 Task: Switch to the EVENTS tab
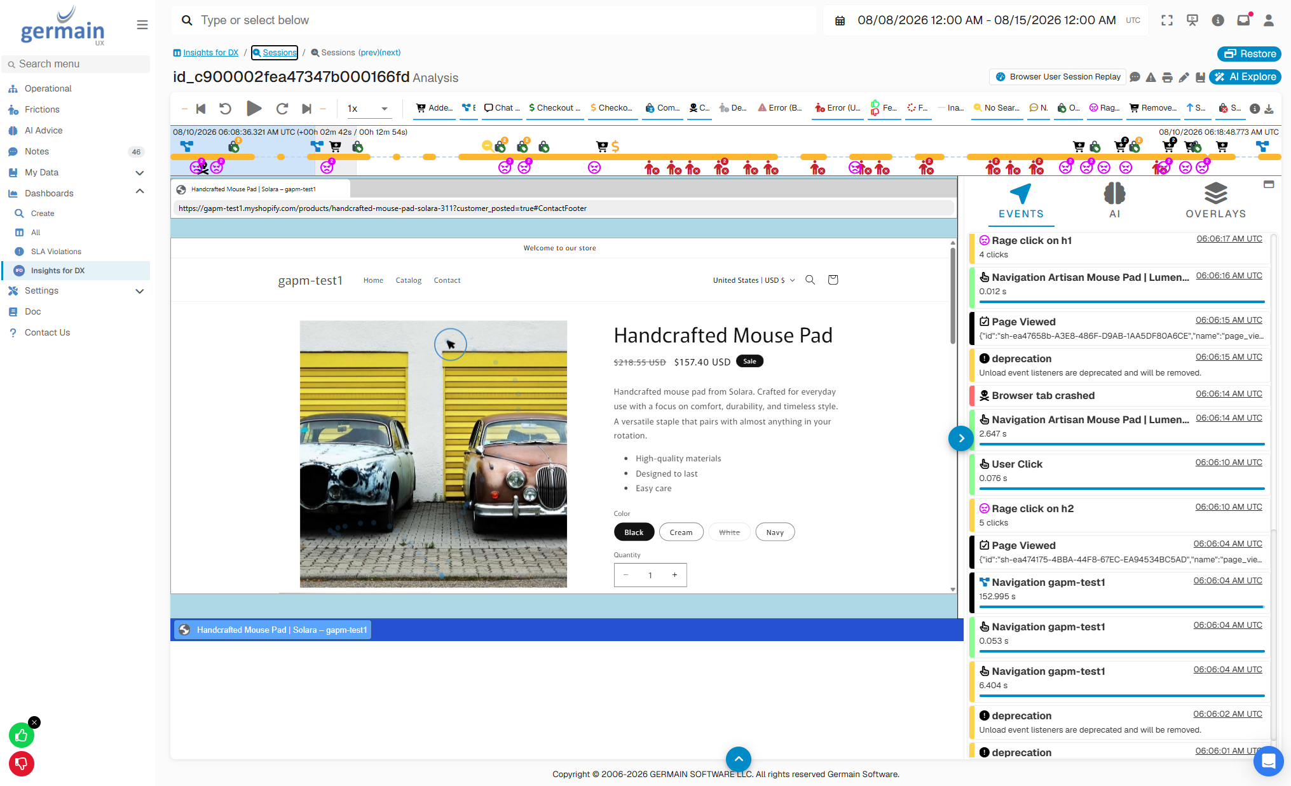1021,201
